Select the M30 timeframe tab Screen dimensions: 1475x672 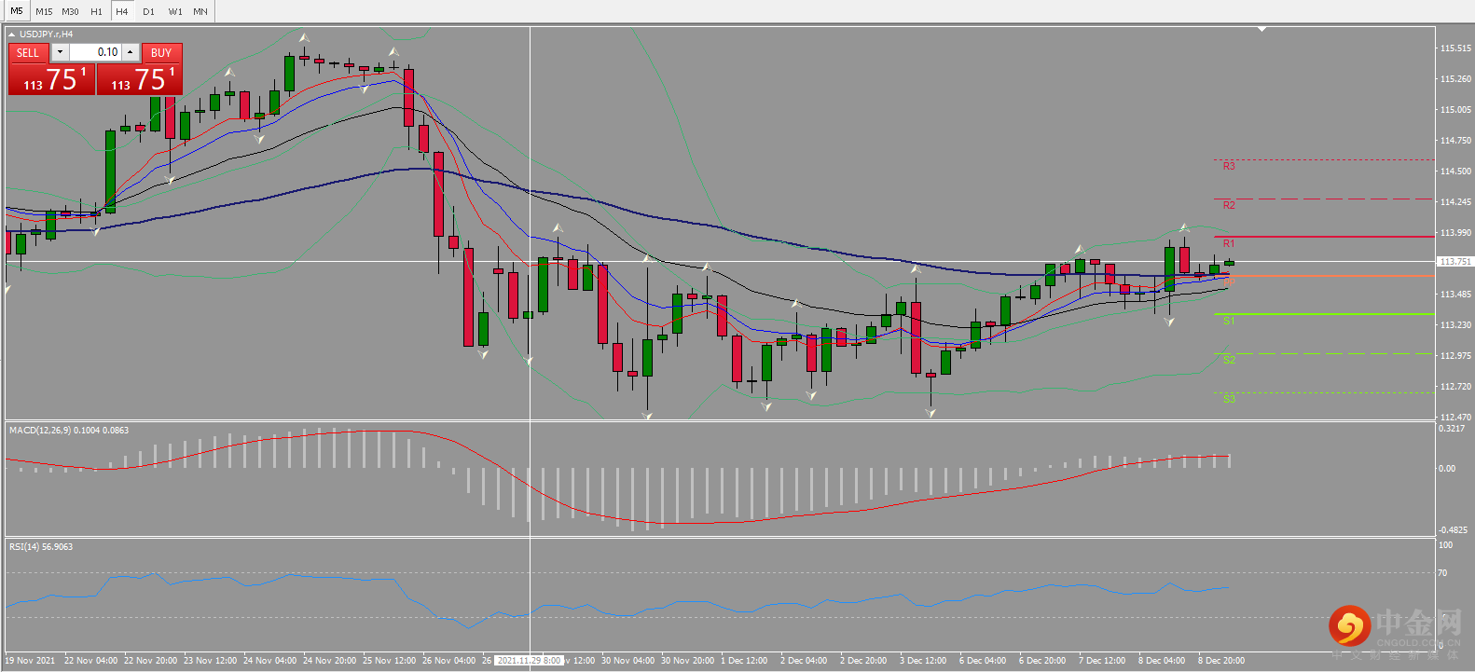70,11
